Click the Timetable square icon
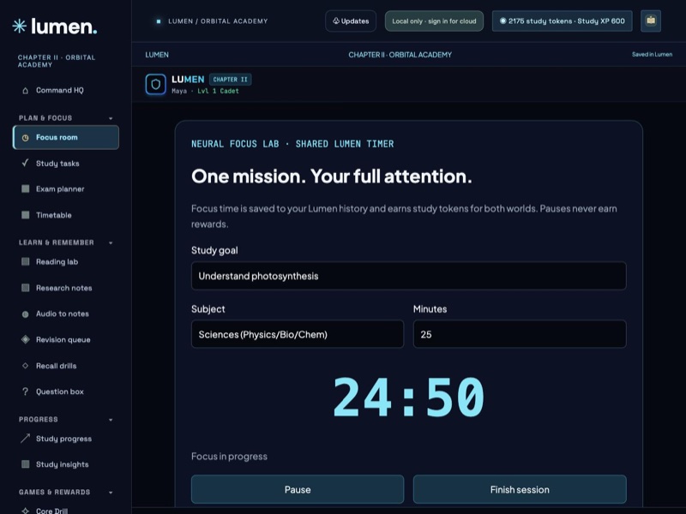The image size is (686, 514). 26,215
